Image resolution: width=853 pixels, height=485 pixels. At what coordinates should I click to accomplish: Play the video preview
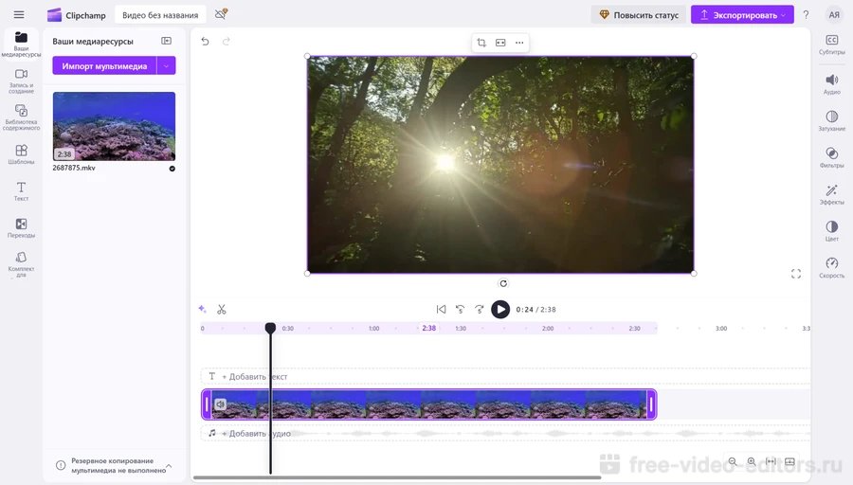point(500,309)
